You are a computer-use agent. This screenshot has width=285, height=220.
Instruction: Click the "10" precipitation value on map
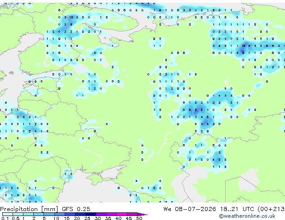click(71, 18)
